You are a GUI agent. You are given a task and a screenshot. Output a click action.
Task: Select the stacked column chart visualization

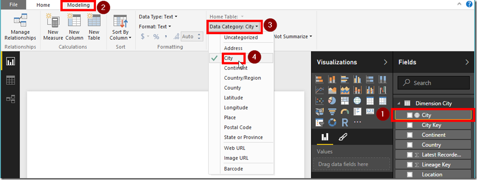(x=332, y=80)
